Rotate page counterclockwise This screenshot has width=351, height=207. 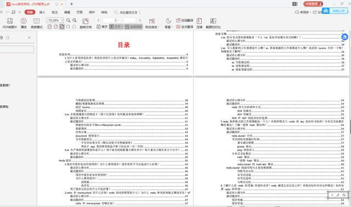click(68, 27)
